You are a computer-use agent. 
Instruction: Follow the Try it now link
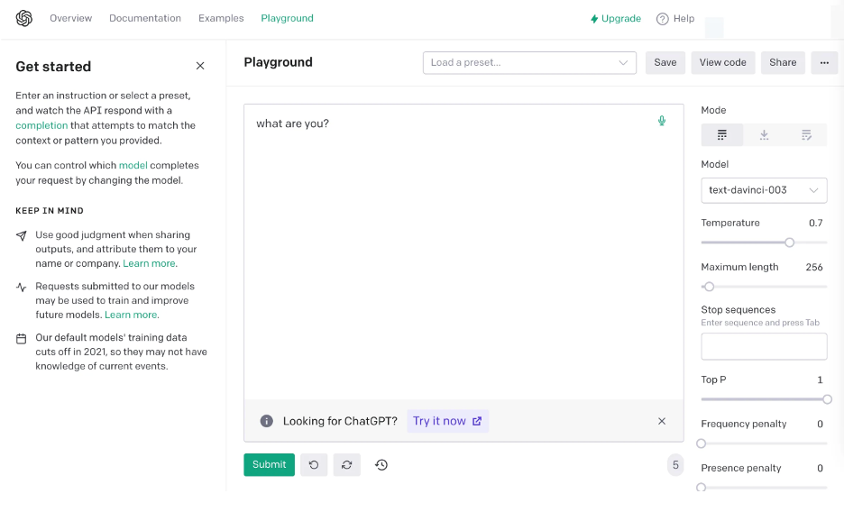(x=447, y=421)
